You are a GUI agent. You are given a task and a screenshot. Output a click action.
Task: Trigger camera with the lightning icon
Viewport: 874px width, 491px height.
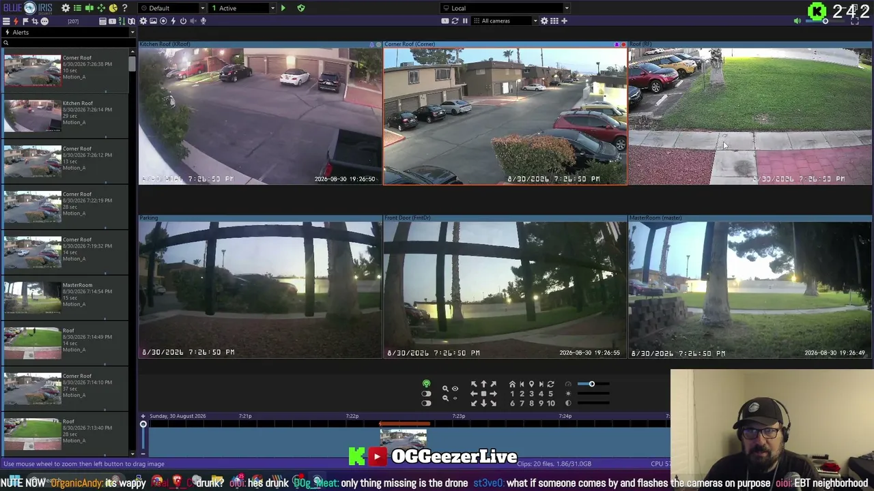[173, 21]
